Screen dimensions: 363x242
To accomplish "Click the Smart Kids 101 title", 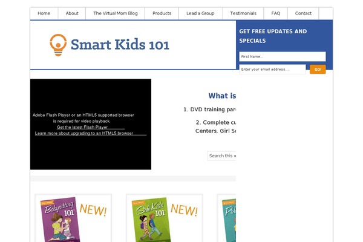I will (120, 44).
